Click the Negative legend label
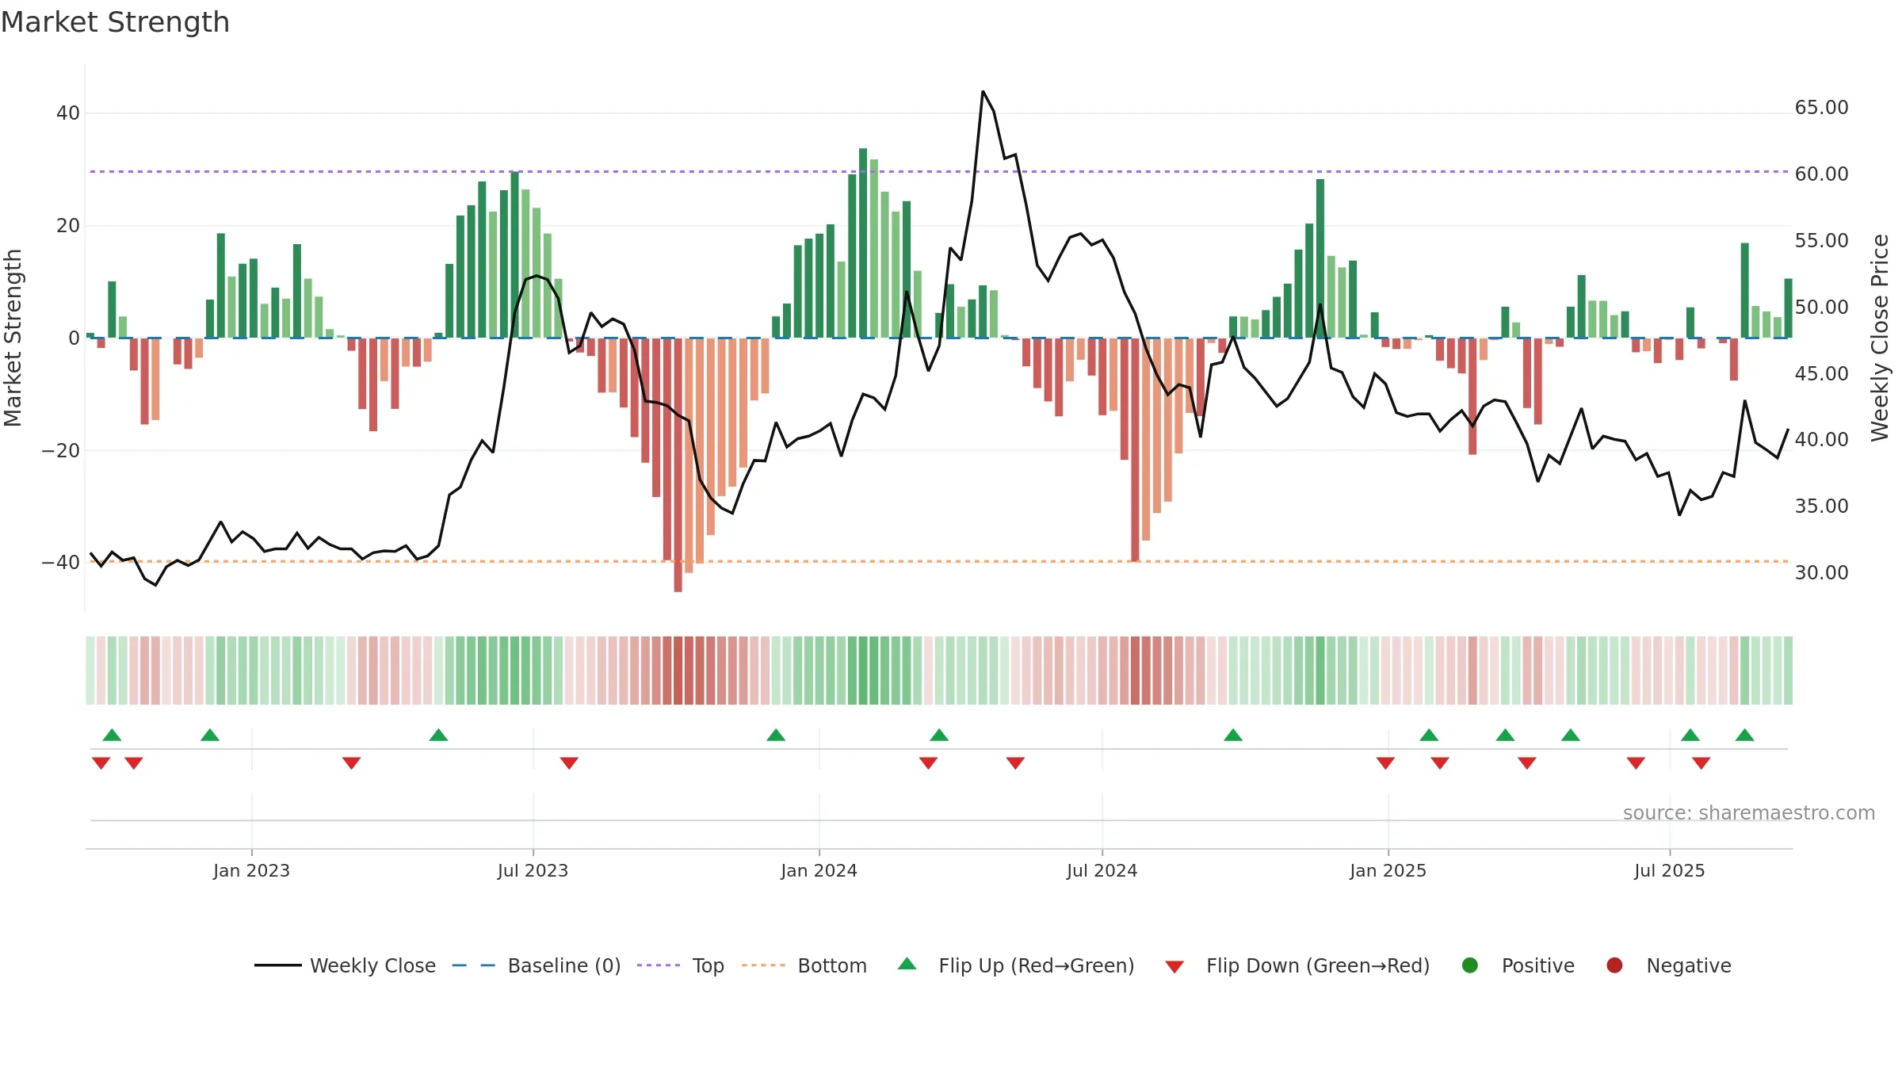The width and height of the screenshot is (1902, 1070). 1689,965
